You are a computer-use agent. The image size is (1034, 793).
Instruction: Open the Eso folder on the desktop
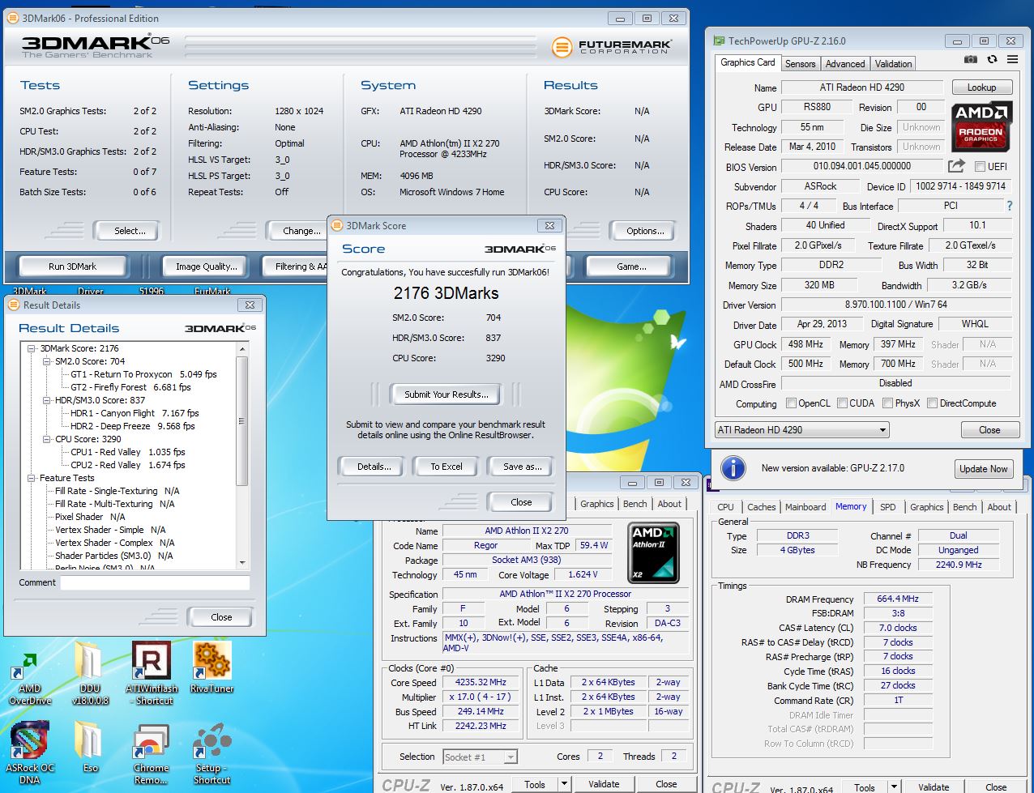point(89,747)
